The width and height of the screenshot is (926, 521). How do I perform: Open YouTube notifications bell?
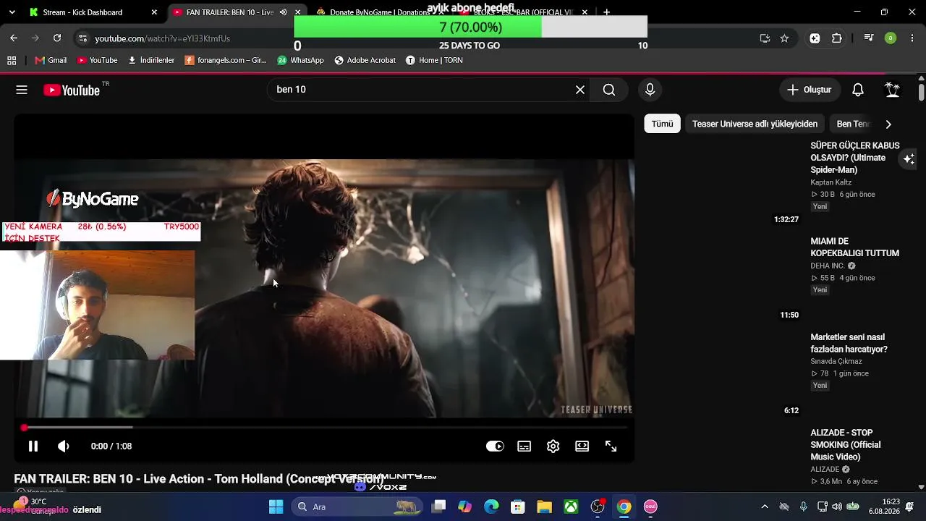[858, 90]
